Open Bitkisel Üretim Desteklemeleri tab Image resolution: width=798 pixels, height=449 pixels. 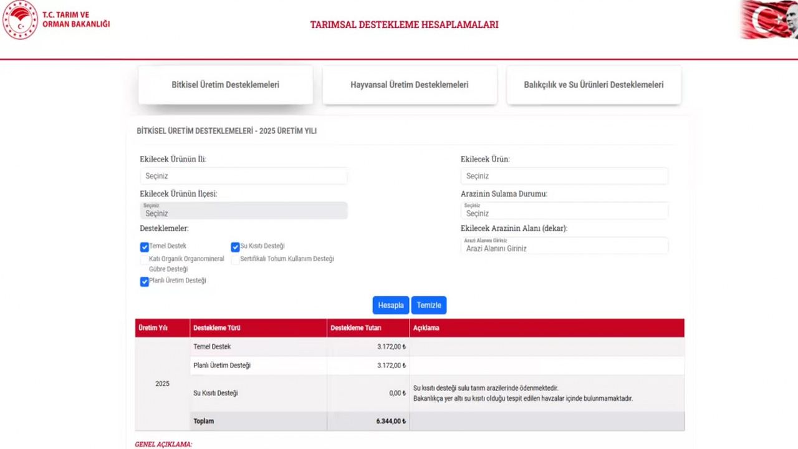coord(225,85)
